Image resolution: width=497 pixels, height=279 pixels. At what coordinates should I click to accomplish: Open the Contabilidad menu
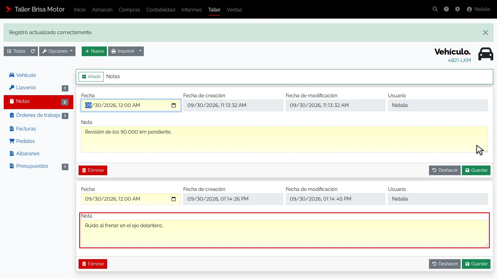161,10
